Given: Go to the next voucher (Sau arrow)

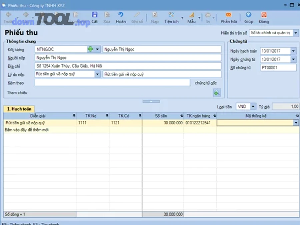Looking at the screenshot, I should [x=26, y=18].
